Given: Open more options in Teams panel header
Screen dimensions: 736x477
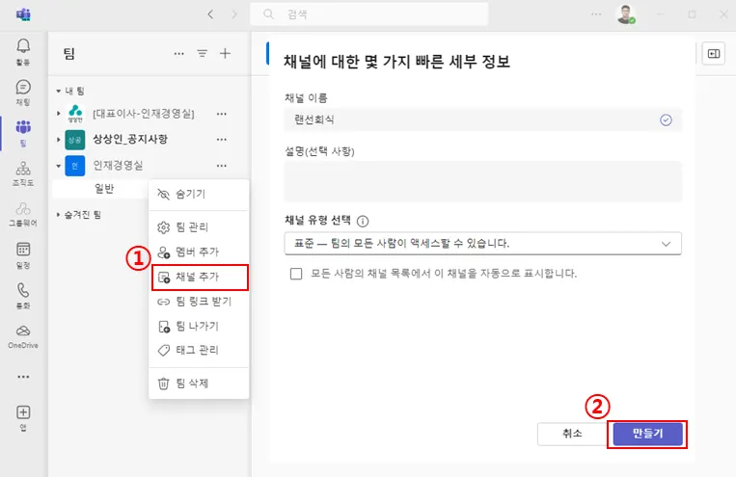Looking at the screenshot, I should pyautogui.click(x=178, y=53).
